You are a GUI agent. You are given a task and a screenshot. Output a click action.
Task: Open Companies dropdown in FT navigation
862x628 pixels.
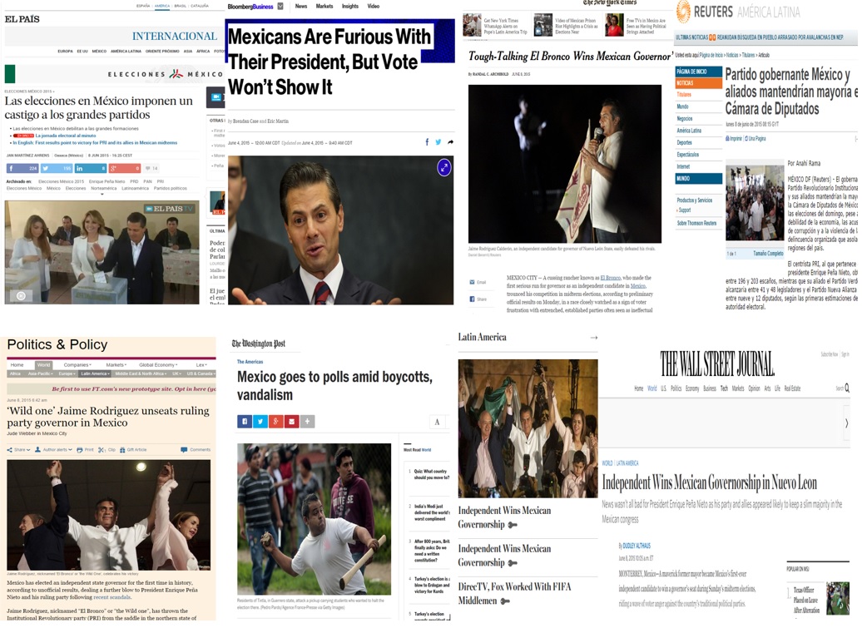(x=77, y=365)
